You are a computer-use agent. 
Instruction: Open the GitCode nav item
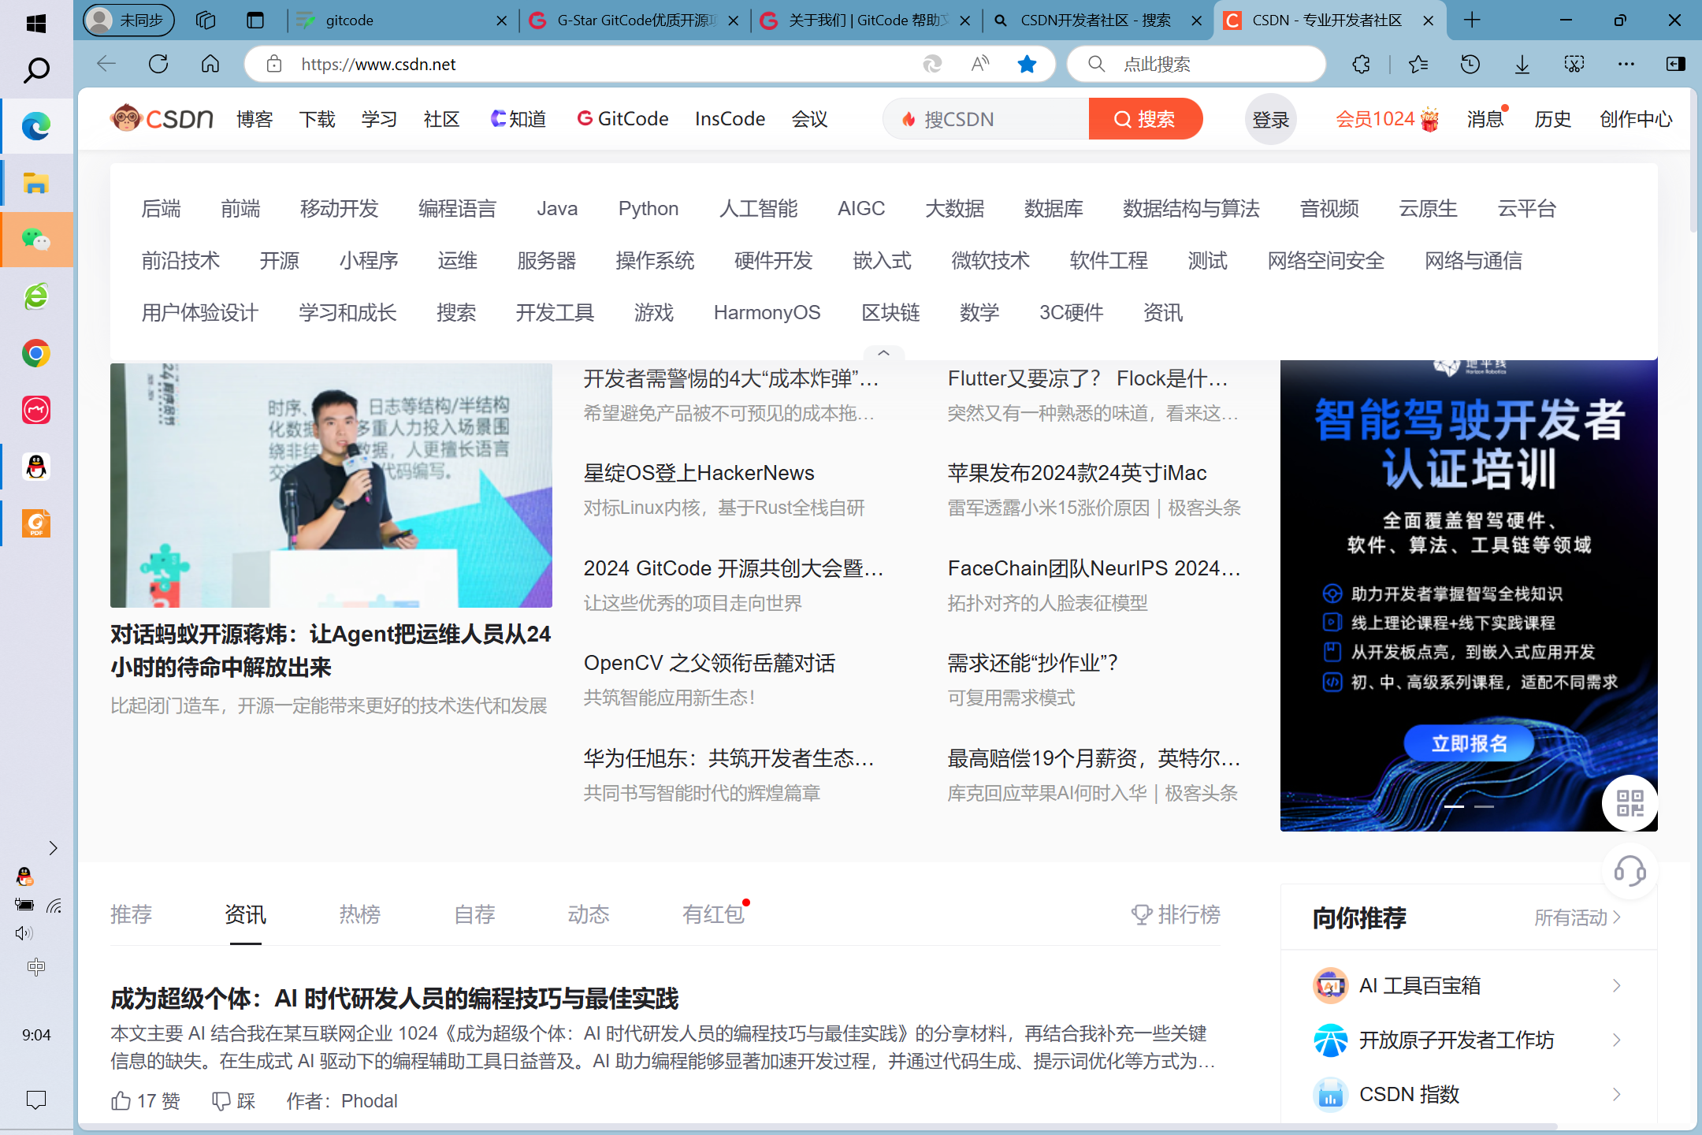pos(622,119)
